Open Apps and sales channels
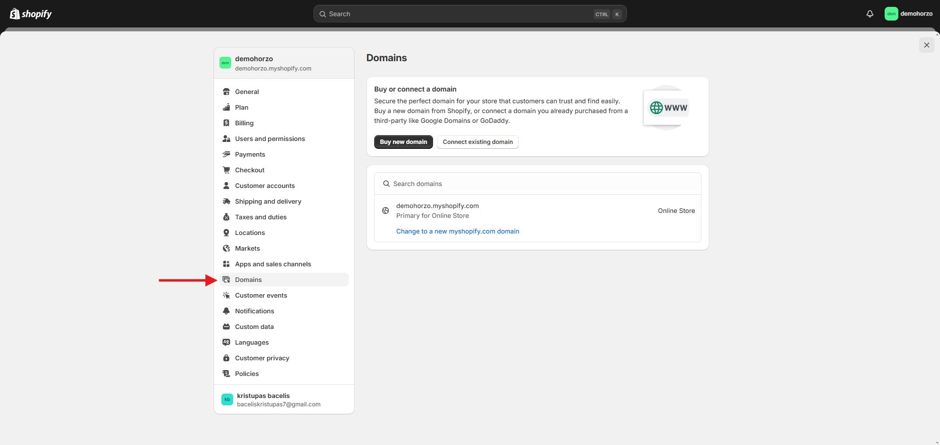This screenshot has height=445, width=940. [273, 264]
